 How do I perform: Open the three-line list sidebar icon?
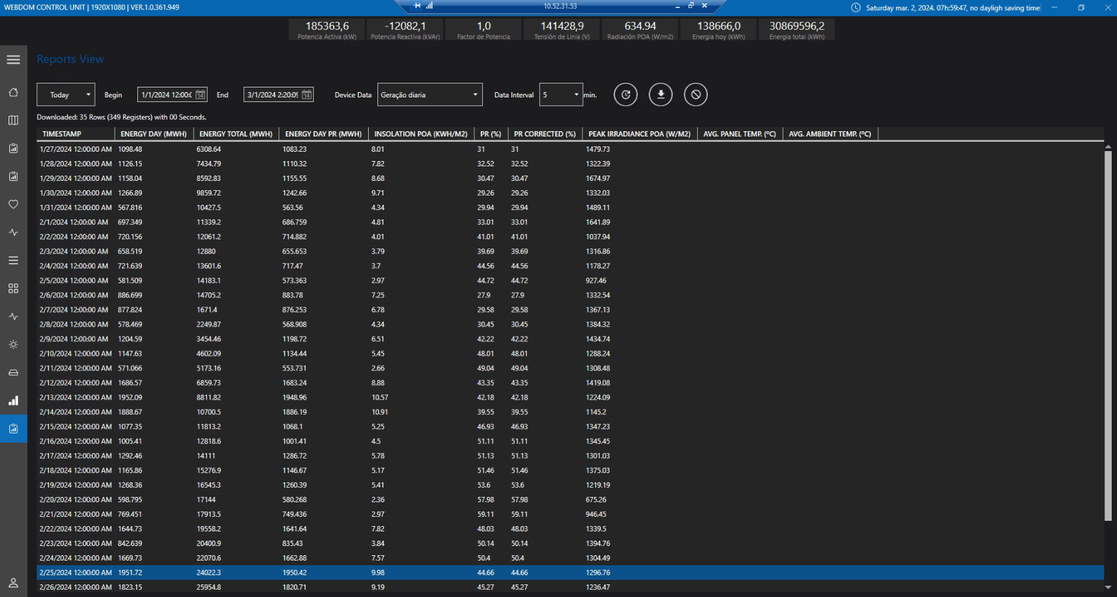tap(13, 260)
